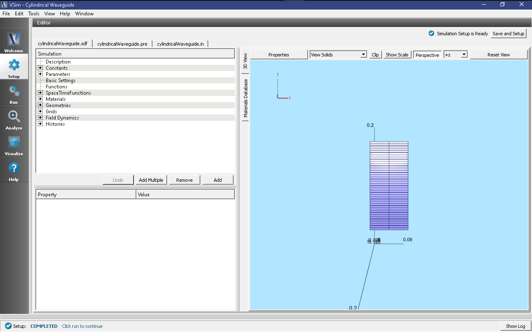Expand the Geometries tree node

click(x=40, y=105)
